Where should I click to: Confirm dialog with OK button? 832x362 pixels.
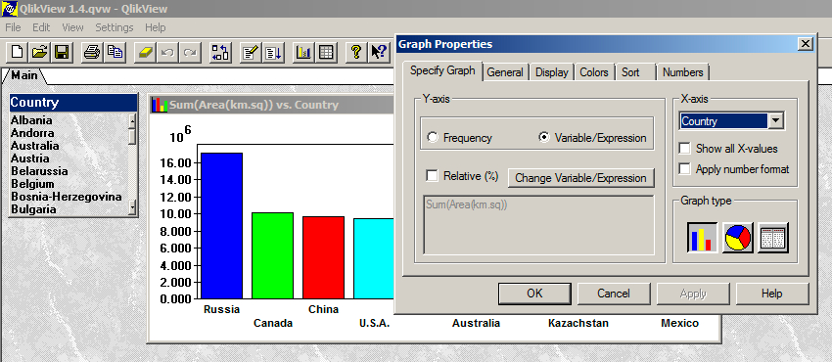pos(534,294)
